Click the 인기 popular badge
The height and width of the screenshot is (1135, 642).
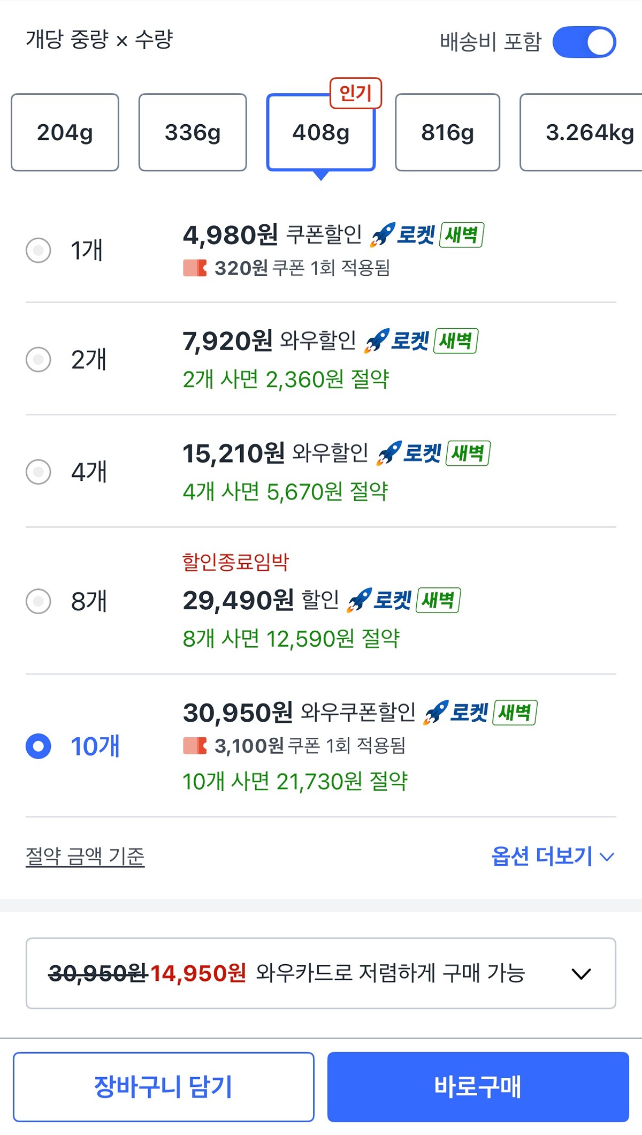tap(355, 93)
